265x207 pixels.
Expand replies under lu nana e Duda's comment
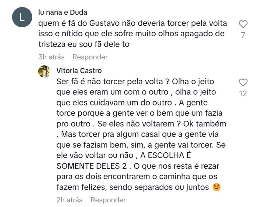[90, 57]
